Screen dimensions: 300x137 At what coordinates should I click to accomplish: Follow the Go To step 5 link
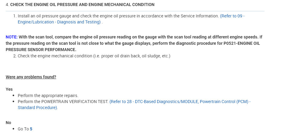31,129
